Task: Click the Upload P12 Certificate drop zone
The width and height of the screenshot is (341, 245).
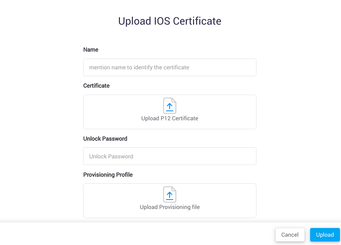Action: [x=169, y=112]
